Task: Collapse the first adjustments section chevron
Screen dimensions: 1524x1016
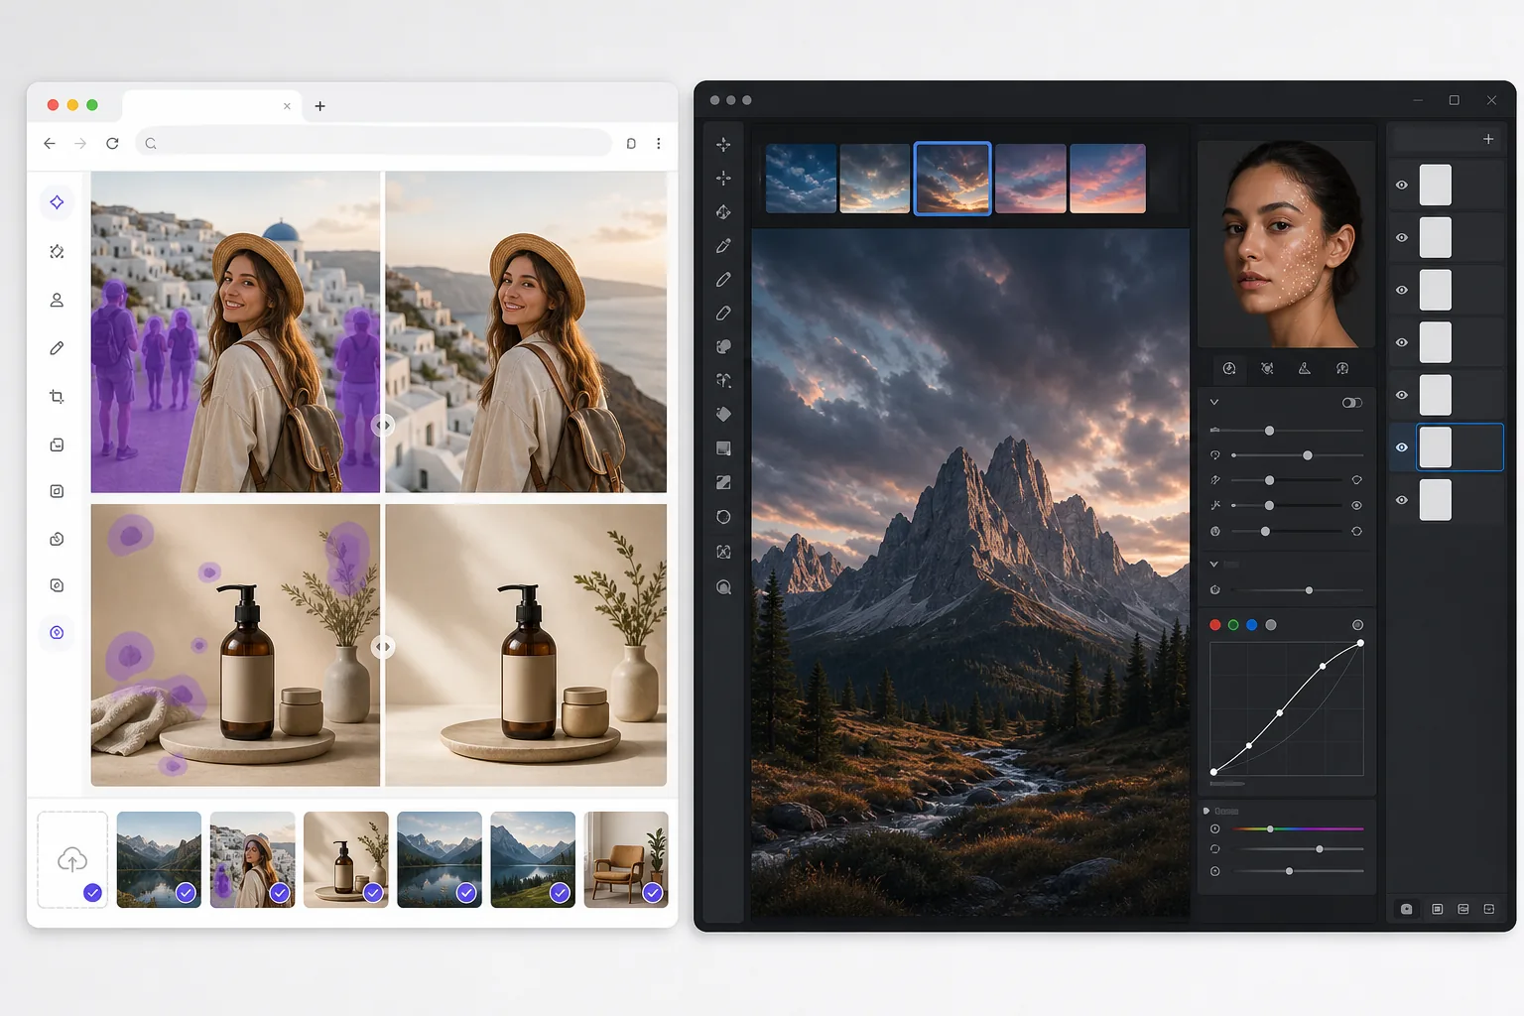Action: click(1213, 403)
